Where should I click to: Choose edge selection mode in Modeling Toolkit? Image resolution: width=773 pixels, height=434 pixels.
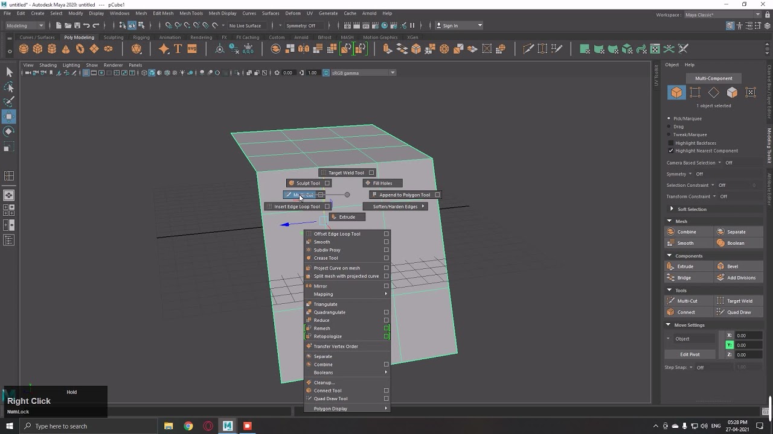tap(714, 92)
